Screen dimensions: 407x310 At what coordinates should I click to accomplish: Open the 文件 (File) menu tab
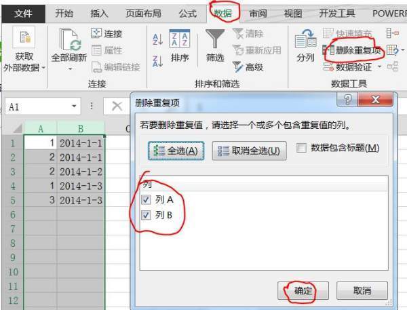23,14
